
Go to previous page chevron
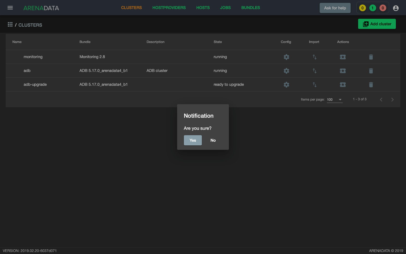(381, 100)
